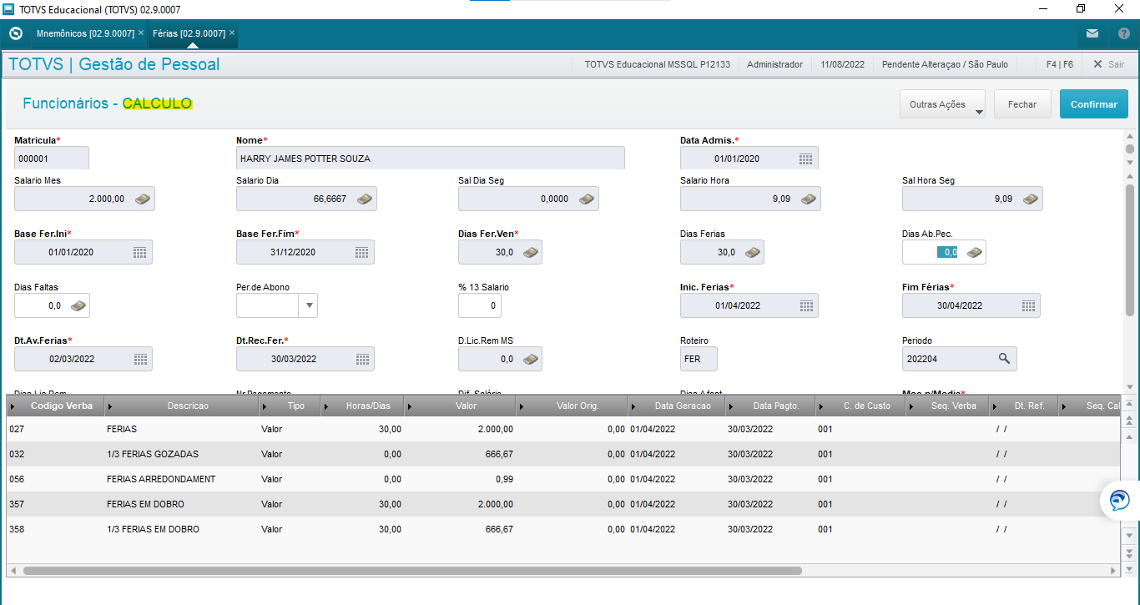This screenshot has height=605, width=1140.
Task: Open calendar picker for Base Fer.Fim field
Action: click(361, 252)
